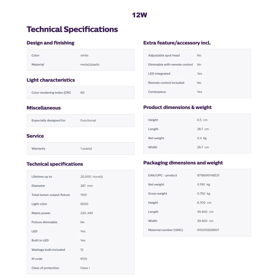Select the Color rendering index (CRI) label
Viewport: 279px width, 279px height.
click(51, 93)
